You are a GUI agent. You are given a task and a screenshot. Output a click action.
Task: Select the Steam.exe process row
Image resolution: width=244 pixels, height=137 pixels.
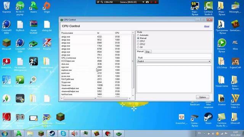click(x=96, y=85)
